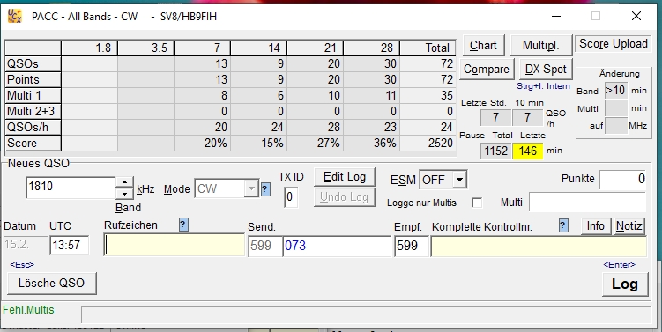
Task: Click the 10 min QSO/h value
Action: coord(527,117)
